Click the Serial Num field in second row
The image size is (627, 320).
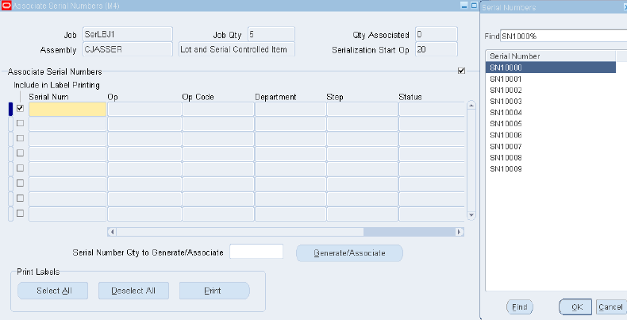click(67, 124)
